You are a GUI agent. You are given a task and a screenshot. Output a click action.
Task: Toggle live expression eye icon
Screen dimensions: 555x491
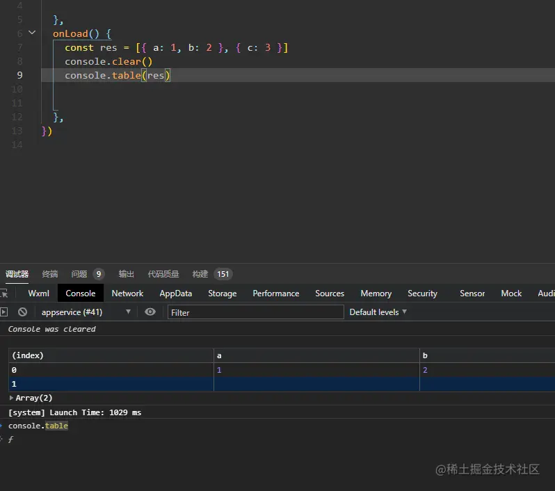tap(150, 312)
